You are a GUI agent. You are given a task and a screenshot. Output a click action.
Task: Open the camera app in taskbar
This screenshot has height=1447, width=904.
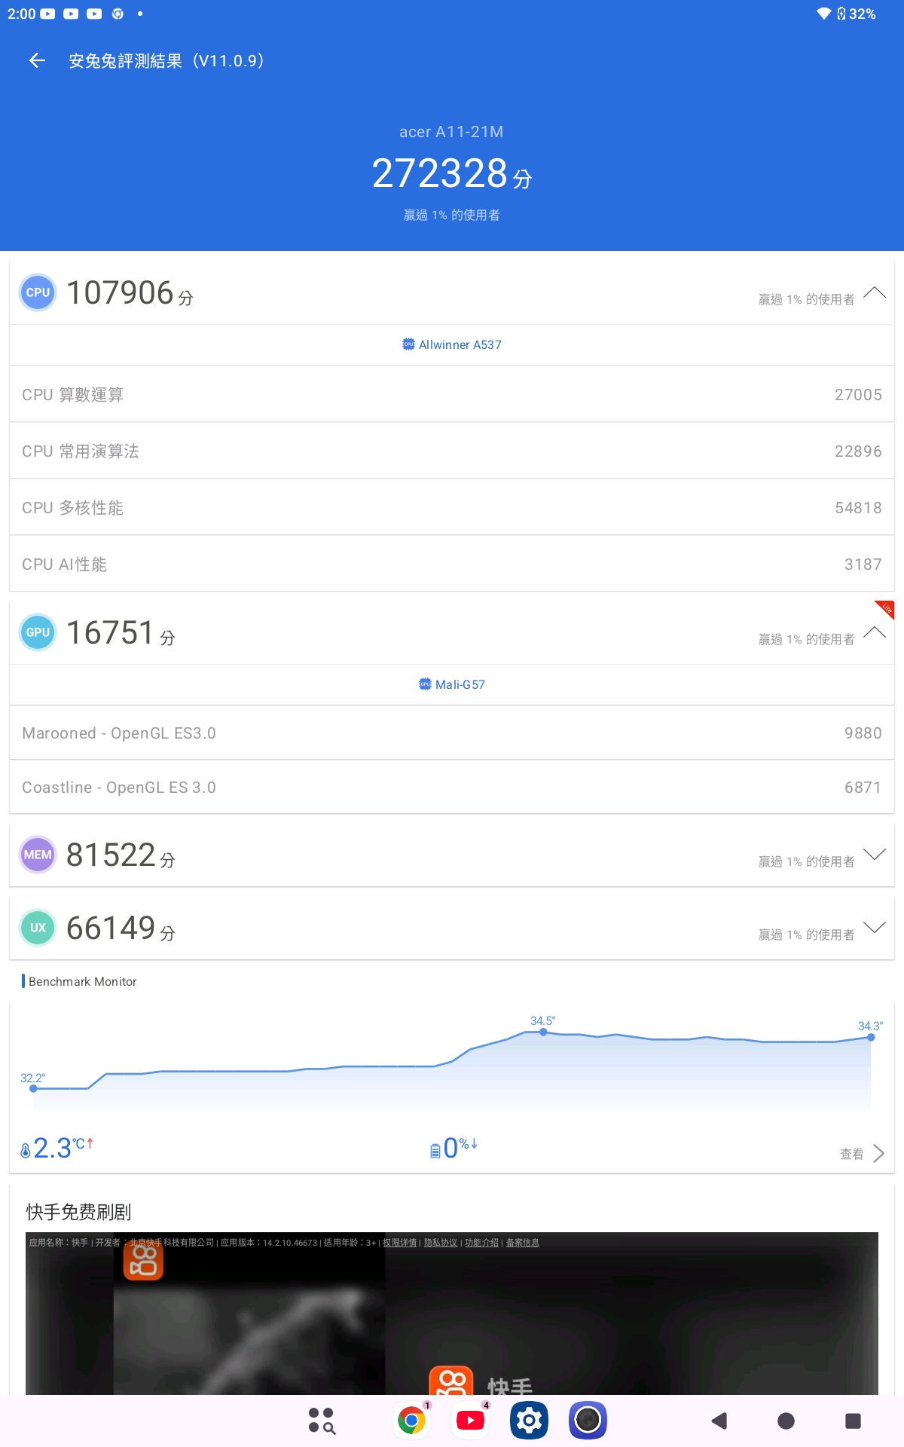point(588,1421)
